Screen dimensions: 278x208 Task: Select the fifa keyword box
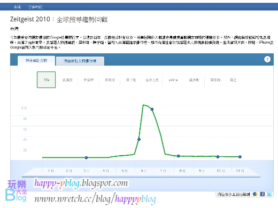(47, 79)
